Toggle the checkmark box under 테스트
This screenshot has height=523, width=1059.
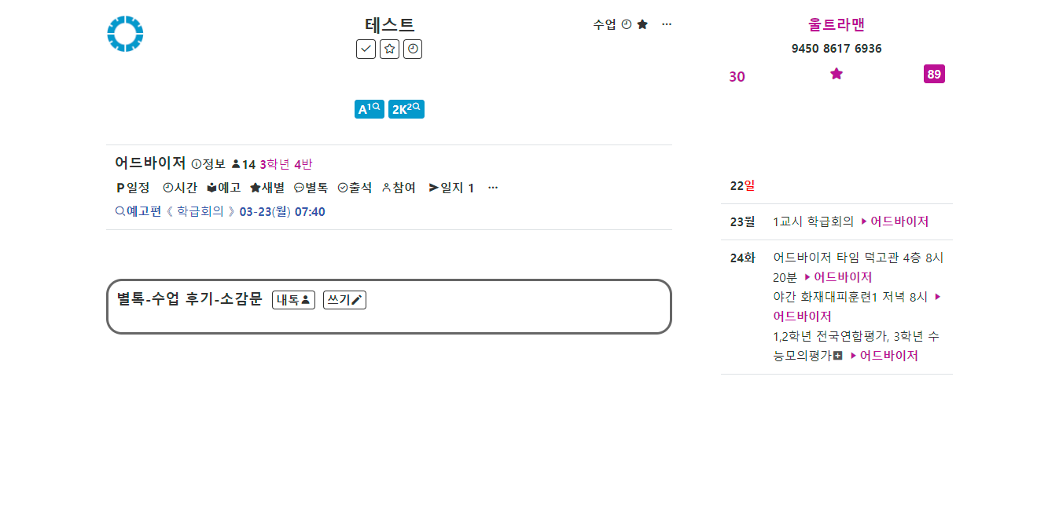coord(366,49)
